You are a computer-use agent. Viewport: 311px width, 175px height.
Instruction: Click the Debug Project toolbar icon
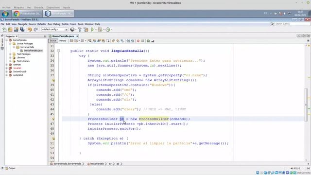[100, 30]
